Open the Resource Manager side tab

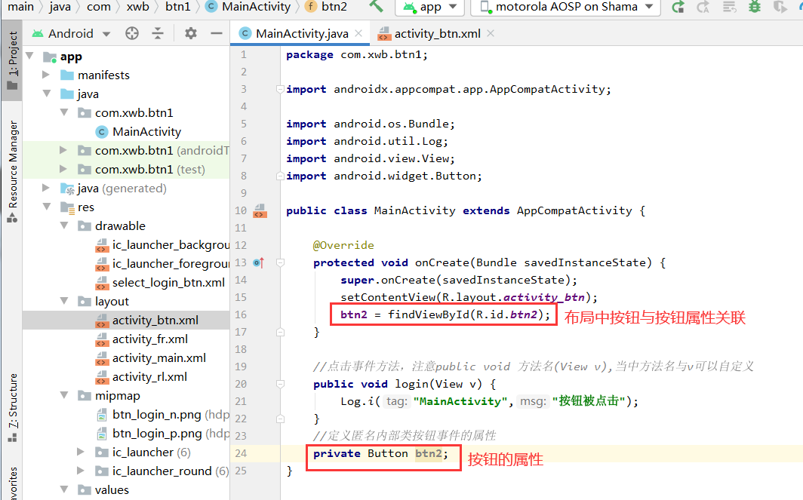coord(12,171)
